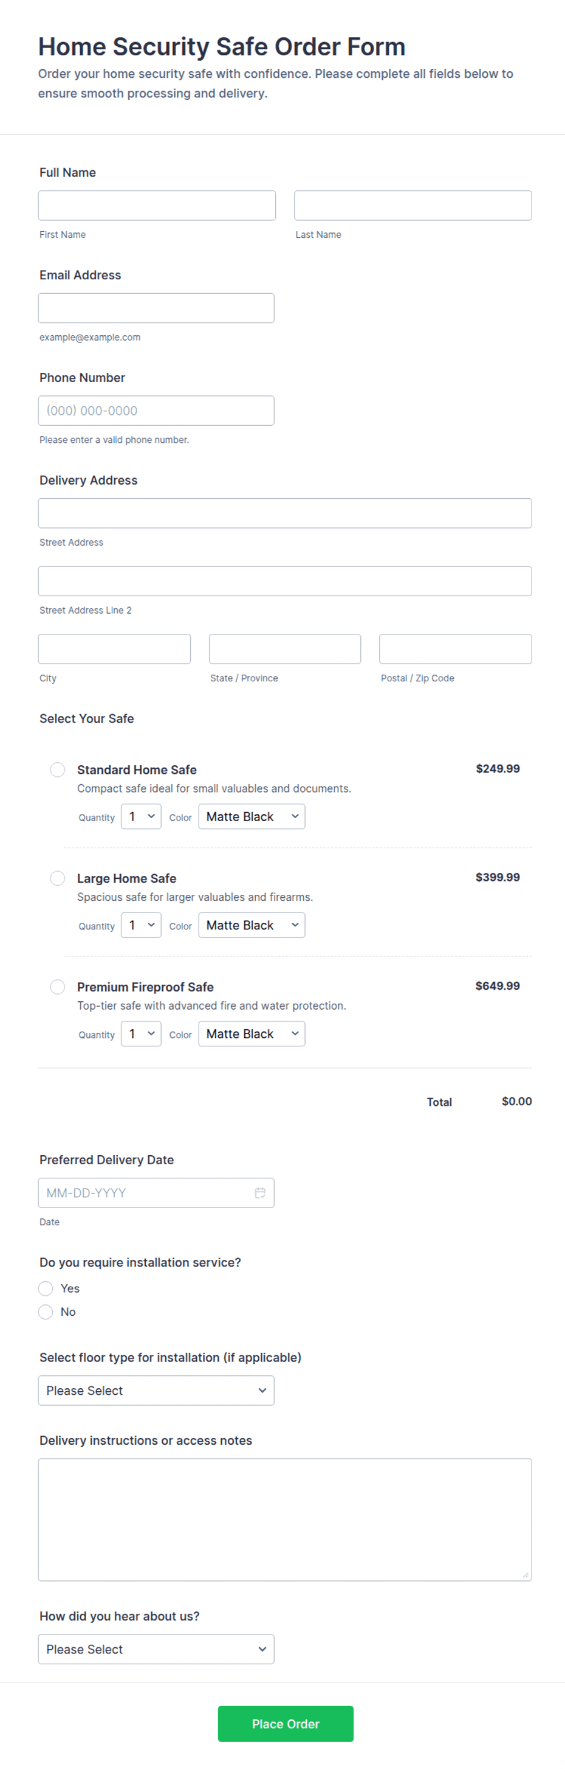Open the 'How did you hear about us' dropdown
Image resolution: width=565 pixels, height=1772 pixels.
pyautogui.click(x=156, y=1649)
